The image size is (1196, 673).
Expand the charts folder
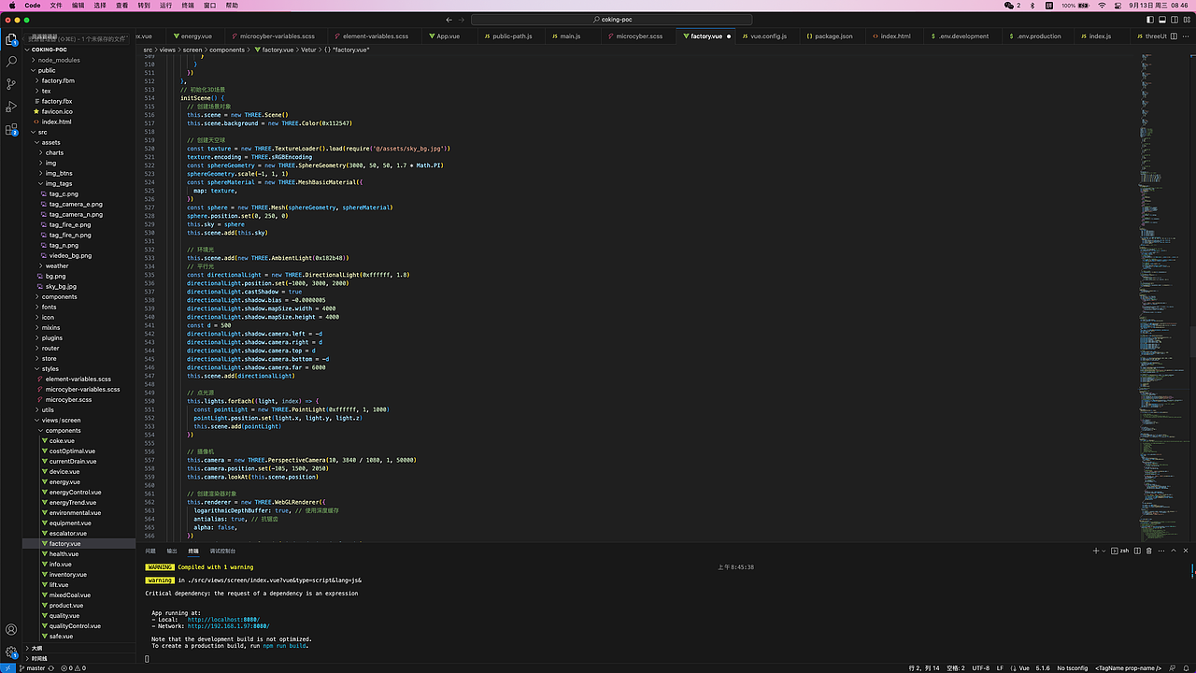54,152
